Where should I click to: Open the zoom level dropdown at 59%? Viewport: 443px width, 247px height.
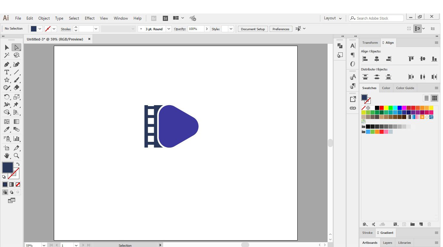point(44,245)
